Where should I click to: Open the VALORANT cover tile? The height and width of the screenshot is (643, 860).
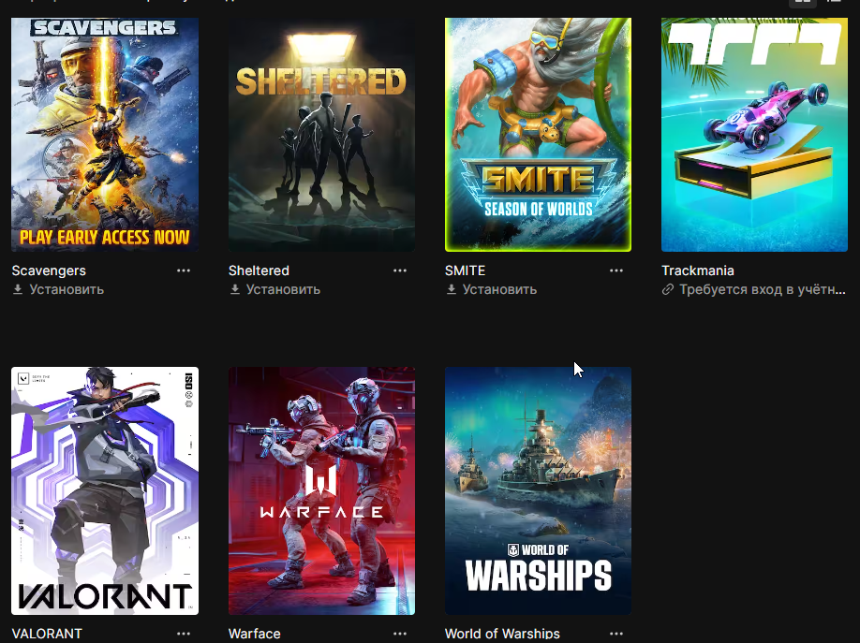pos(105,490)
